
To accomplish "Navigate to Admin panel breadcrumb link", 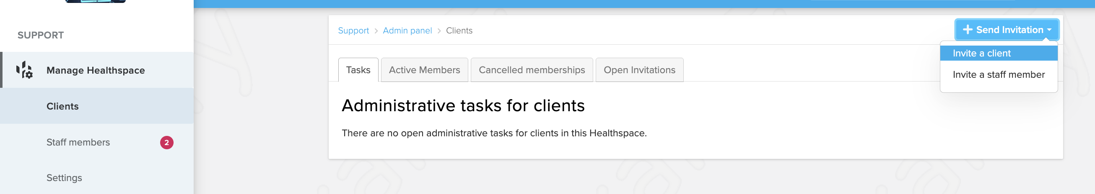I will pyautogui.click(x=407, y=31).
